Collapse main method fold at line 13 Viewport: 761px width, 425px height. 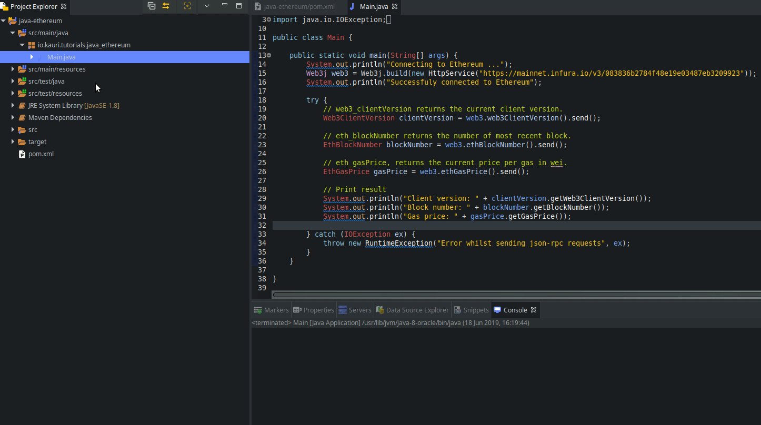pos(269,55)
